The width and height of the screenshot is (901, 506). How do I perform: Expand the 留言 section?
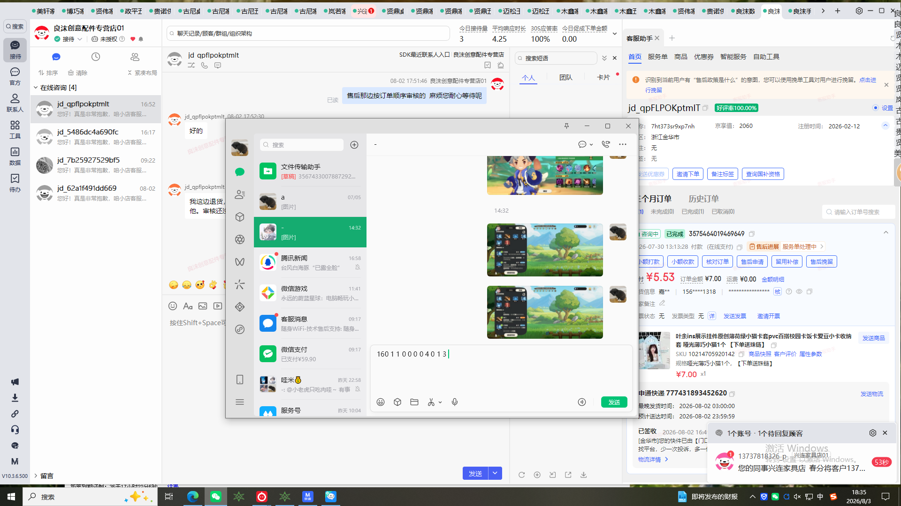click(36, 476)
